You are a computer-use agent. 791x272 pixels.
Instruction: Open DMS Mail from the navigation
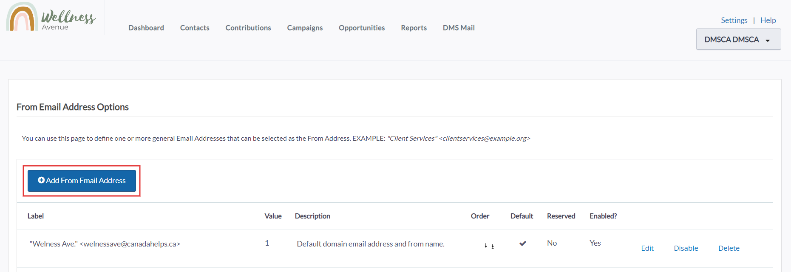click(x=459, y=28)
